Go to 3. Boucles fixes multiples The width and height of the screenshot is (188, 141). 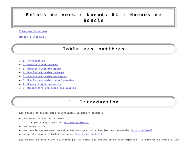42,69
